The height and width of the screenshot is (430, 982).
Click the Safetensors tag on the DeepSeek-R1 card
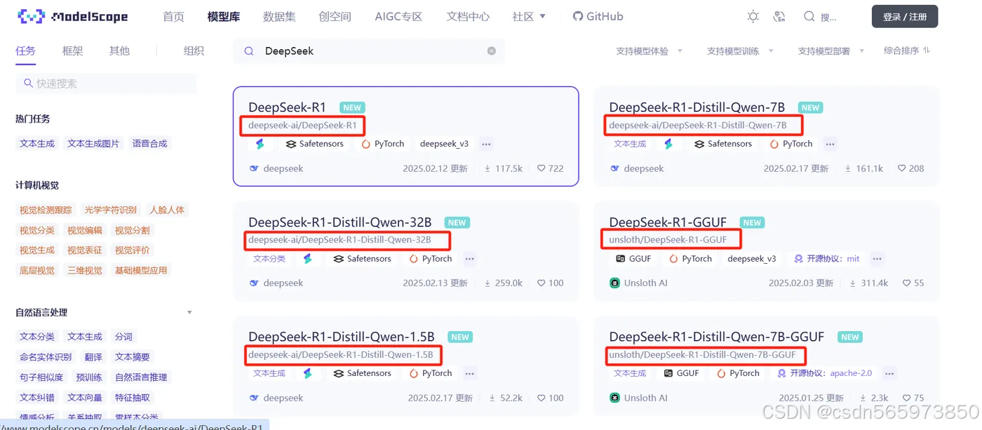(x=315, y=144)
